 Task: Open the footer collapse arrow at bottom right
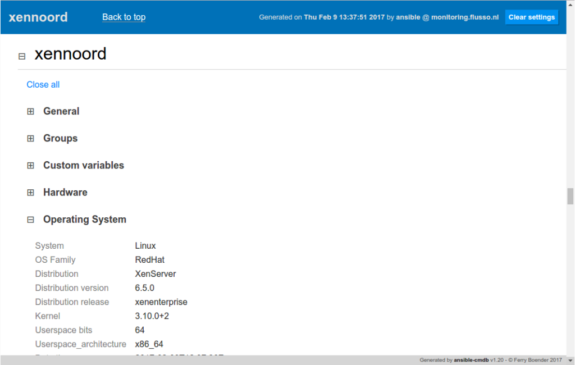pyautogui.click(x=569, y=360)
